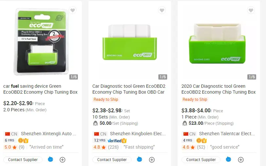Add Xintengli product to compare with plus icon
Image resolution: width=266 pixels, height=166 pixels.
62,160
